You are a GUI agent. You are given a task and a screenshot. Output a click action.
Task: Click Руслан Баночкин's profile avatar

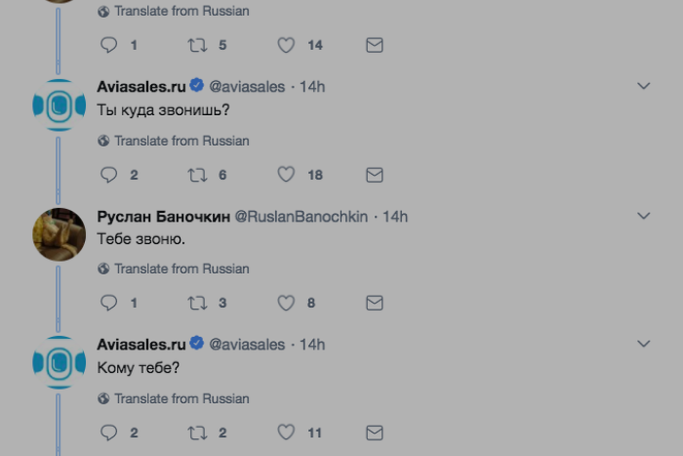tap(60, 234)
